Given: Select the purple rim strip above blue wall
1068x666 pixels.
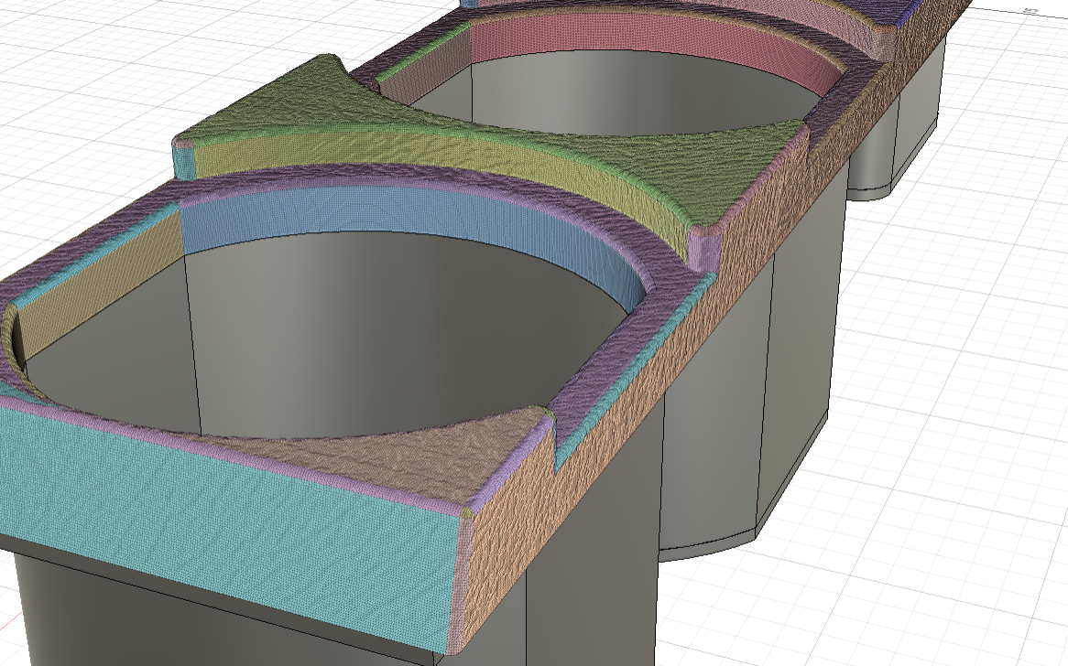Looking at the screenshot, I should 366,177.
